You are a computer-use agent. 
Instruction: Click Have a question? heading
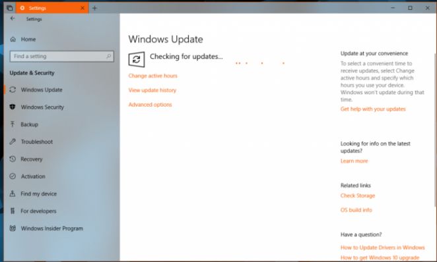click(361, 234)
